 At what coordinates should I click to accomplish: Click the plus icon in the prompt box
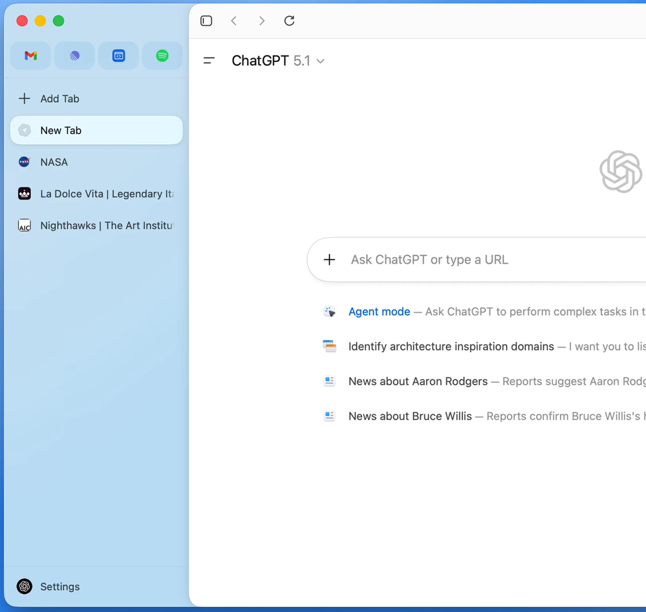click(329, 260)
